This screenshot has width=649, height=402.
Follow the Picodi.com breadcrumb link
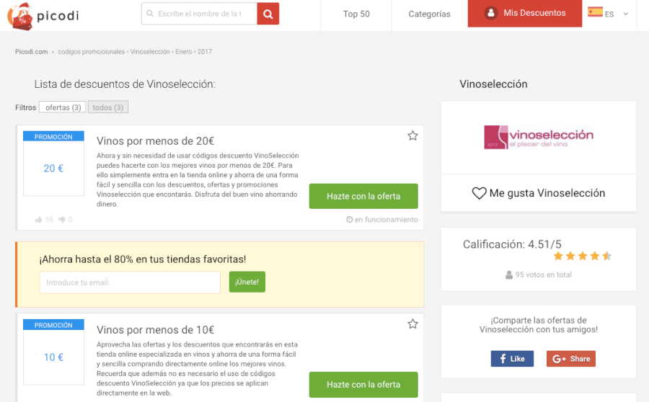[x=32, y=52]
